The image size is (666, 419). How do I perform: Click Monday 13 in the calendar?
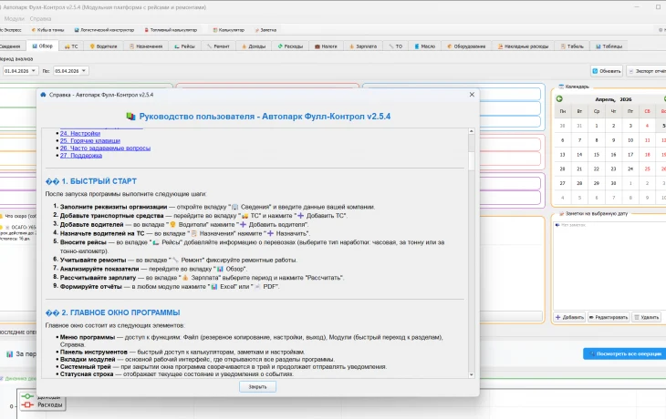(562, 154)
